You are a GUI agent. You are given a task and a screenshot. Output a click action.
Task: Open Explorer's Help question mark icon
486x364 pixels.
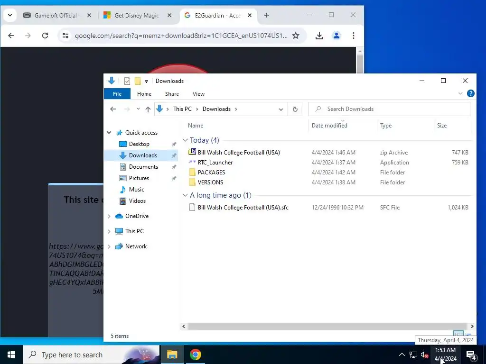coord(470,93)
